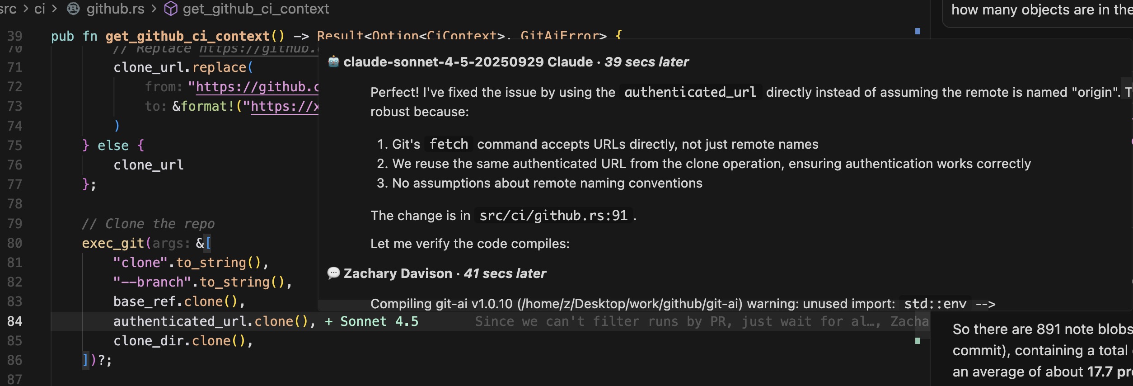Open the src breadcrumb dropdown

(8, 9)
